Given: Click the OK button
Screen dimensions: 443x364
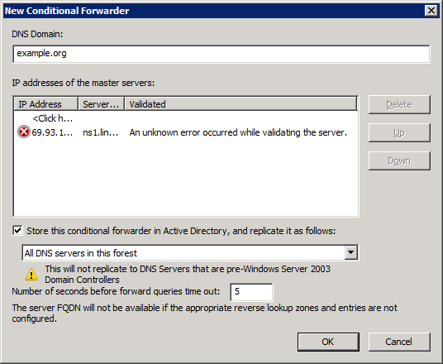Looking at the screenshot, I should pos(328,342).
